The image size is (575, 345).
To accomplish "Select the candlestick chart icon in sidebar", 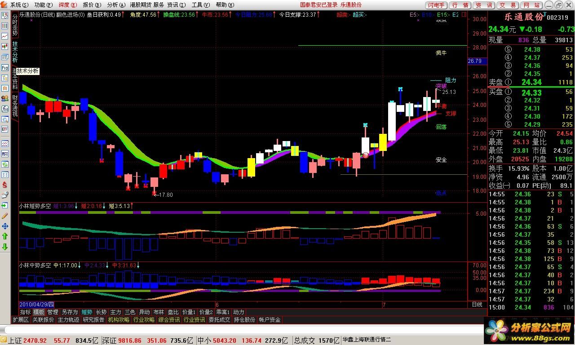I will pos(4,46).
